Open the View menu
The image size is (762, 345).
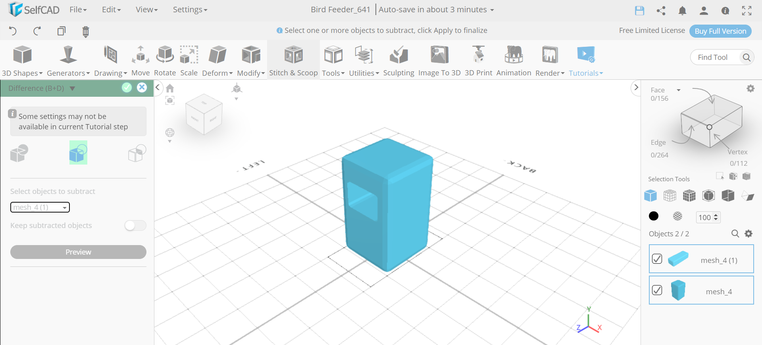(146, 10)
